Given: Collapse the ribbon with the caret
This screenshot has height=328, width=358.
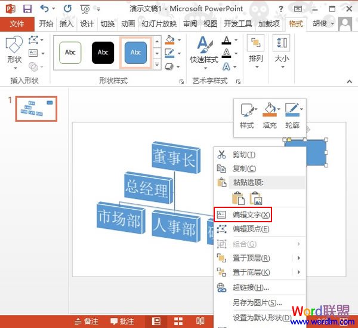Looking at the screenshot, I should click(x=349, y=81).
